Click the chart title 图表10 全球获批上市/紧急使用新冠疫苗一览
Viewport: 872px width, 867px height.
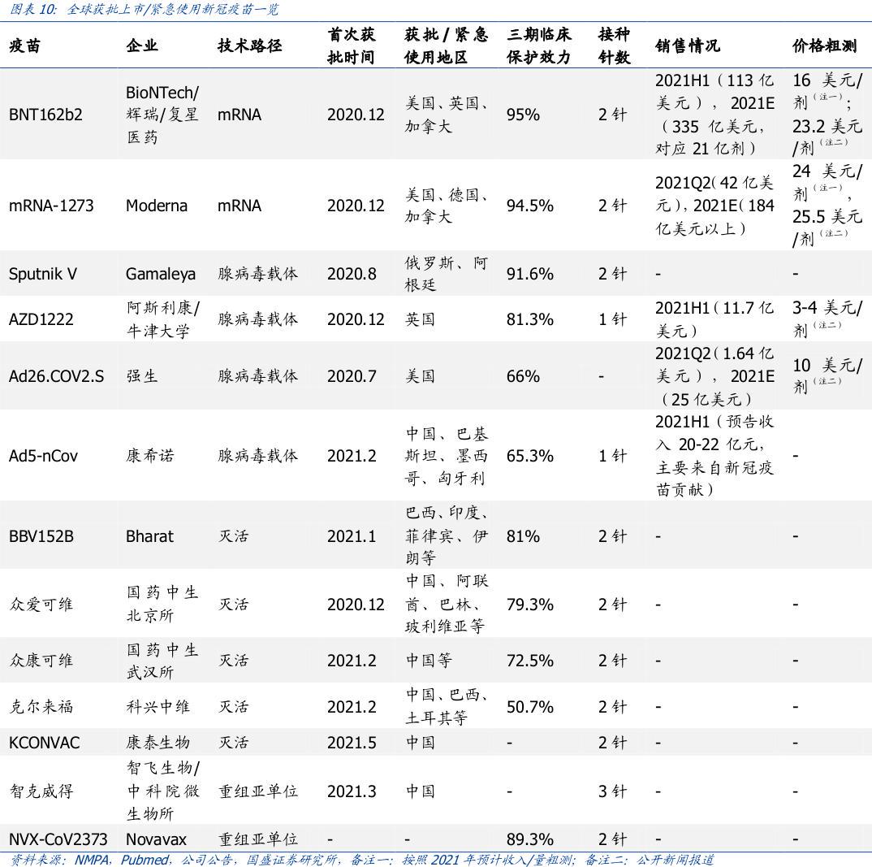click(144, 10)
